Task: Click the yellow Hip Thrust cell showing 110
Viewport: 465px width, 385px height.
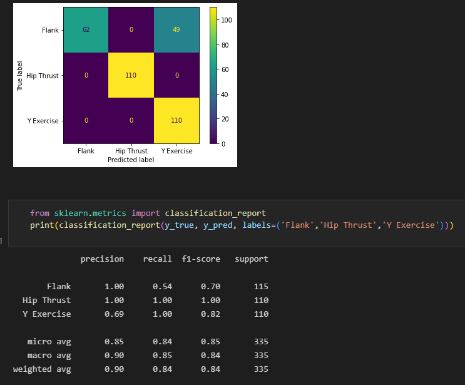Action: coord(131,75)
